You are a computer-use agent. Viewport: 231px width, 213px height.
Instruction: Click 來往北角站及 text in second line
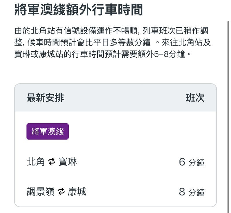(x=186, y=42)
